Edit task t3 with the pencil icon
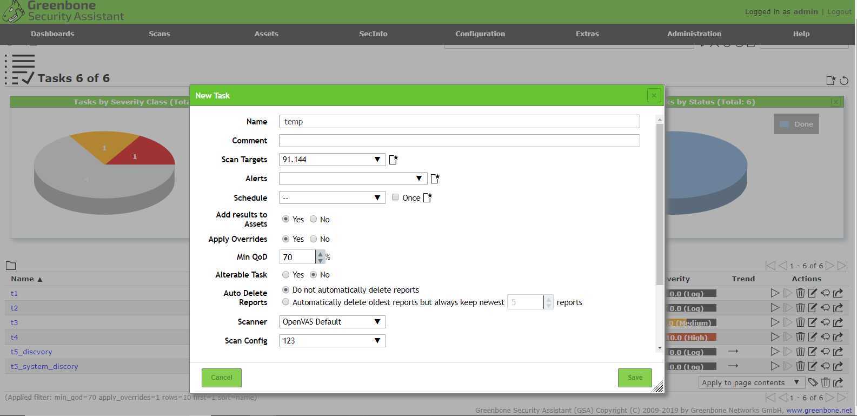This screenshot has height=416, width=857. [813, 322]
